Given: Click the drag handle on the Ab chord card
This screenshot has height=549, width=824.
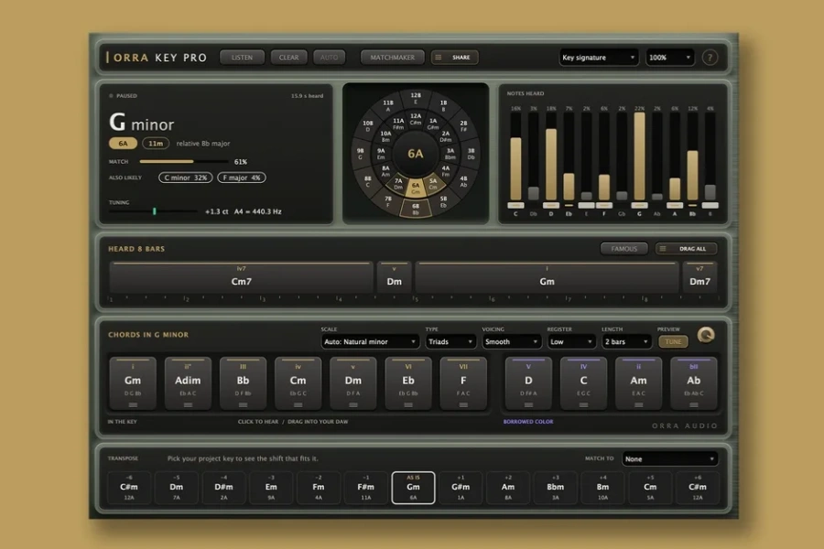Looking at the screenshot, I should coord(694,404).
